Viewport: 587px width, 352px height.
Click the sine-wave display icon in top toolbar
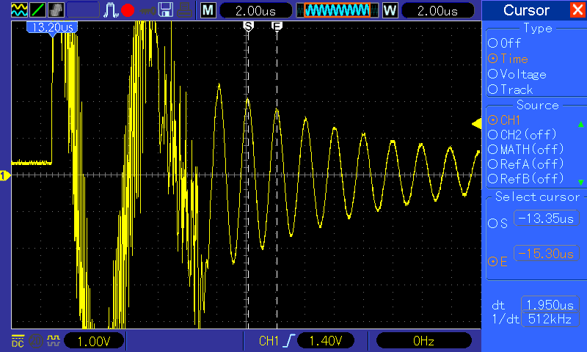[19, 10]
